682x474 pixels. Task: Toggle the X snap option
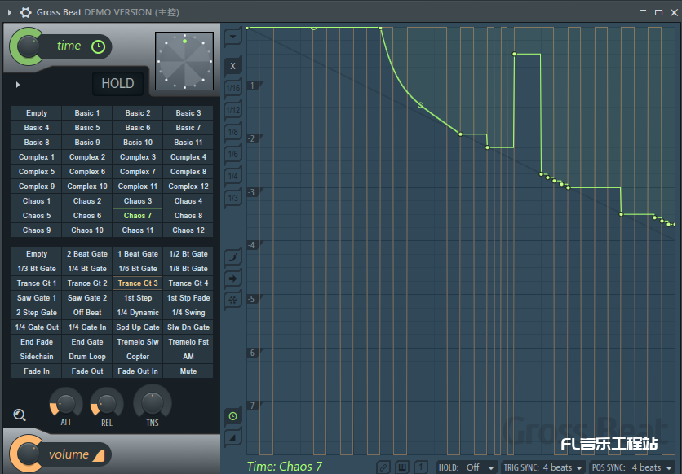(x=232, y=66)
